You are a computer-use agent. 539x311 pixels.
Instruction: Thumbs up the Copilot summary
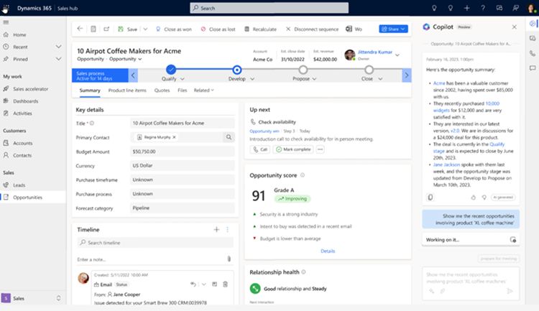point(474,198)
